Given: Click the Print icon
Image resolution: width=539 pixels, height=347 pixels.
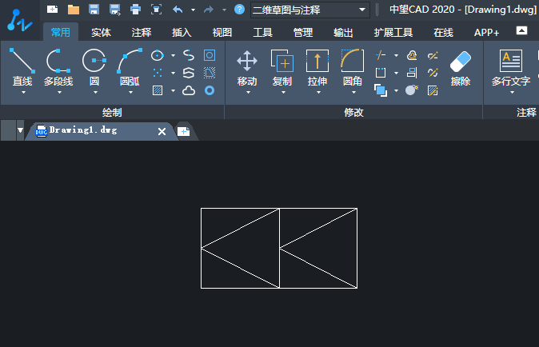Looking at the screenshot, I should (x=135, y=10).
